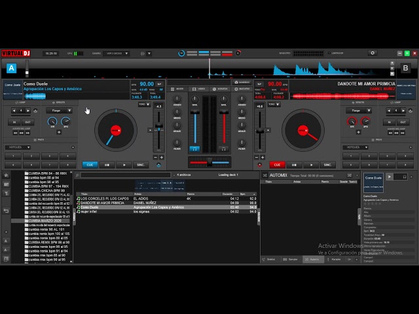Toggle pitch reset arrow beside deck B slider
The image size is (419, 314).
[268, 130]
